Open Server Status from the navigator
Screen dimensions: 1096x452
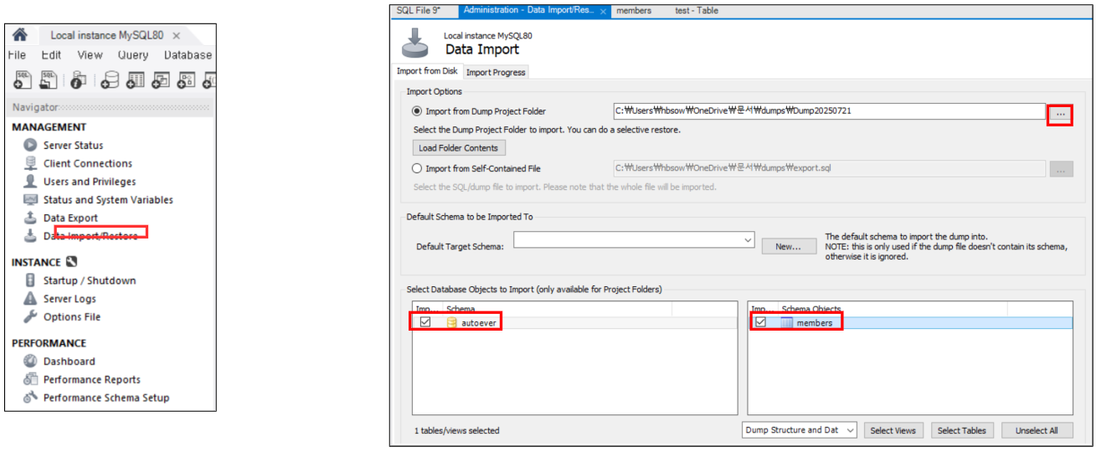(x=73, y=146)
